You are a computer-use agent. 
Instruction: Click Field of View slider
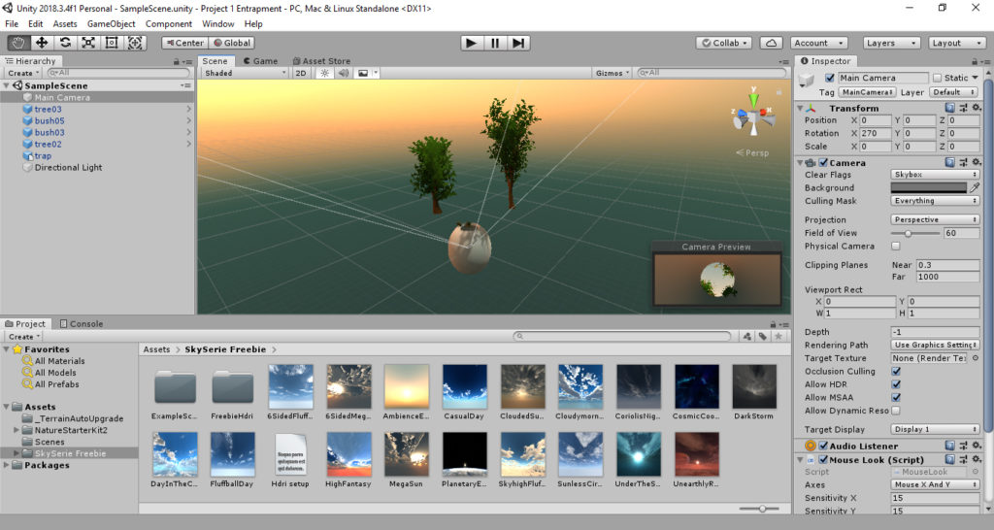(x=915, y=233)
